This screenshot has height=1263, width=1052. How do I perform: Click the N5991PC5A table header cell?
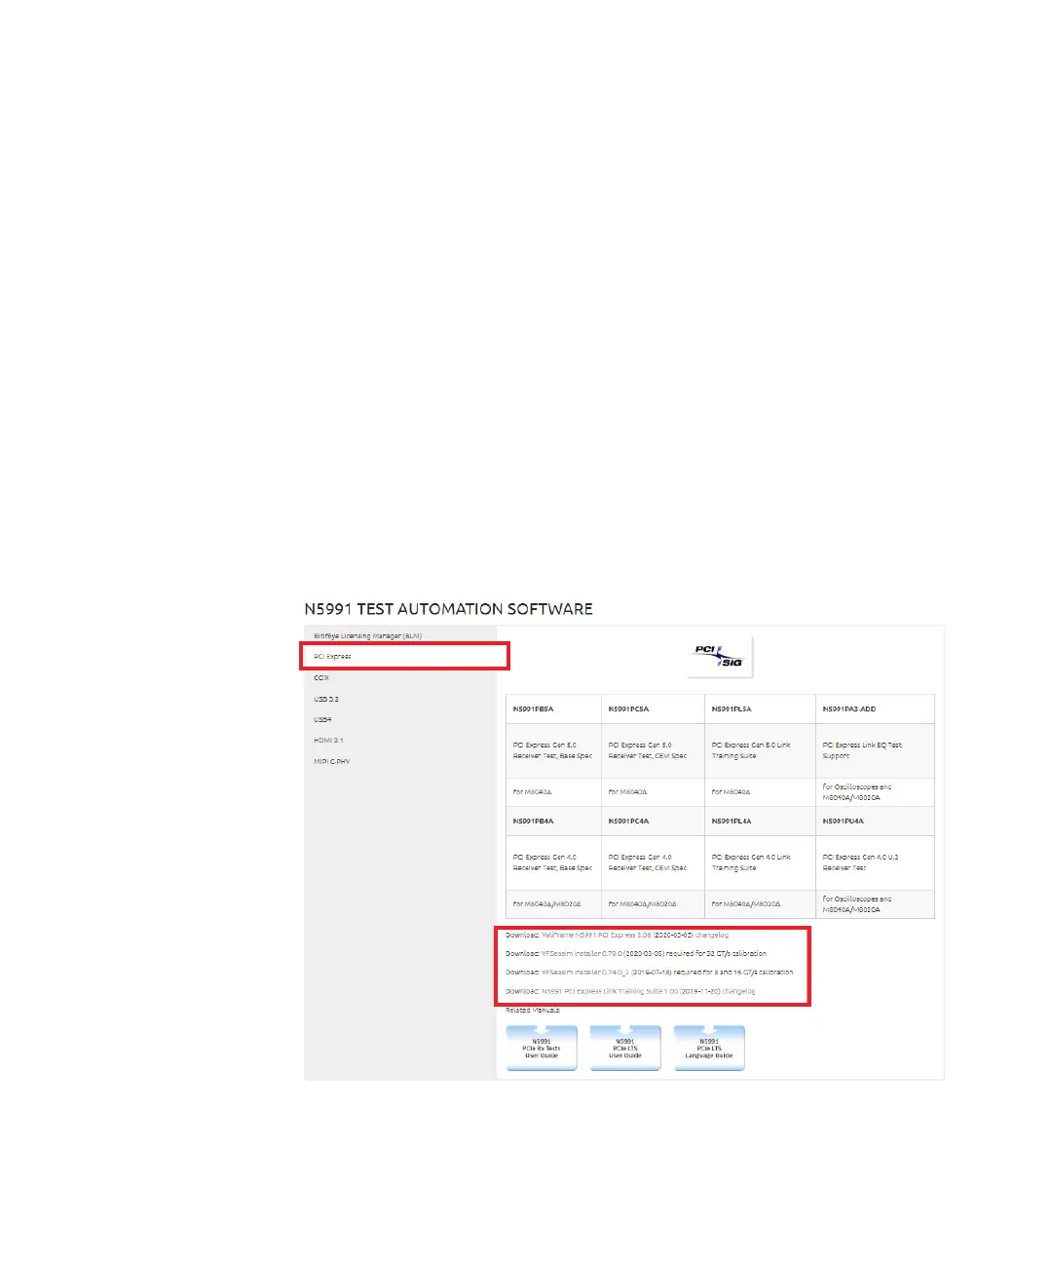[653, 709]
